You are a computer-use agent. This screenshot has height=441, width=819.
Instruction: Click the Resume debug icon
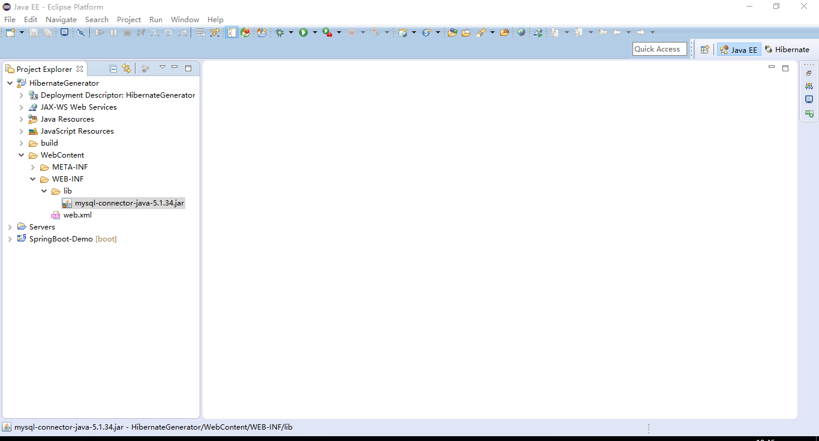[100, 32]
